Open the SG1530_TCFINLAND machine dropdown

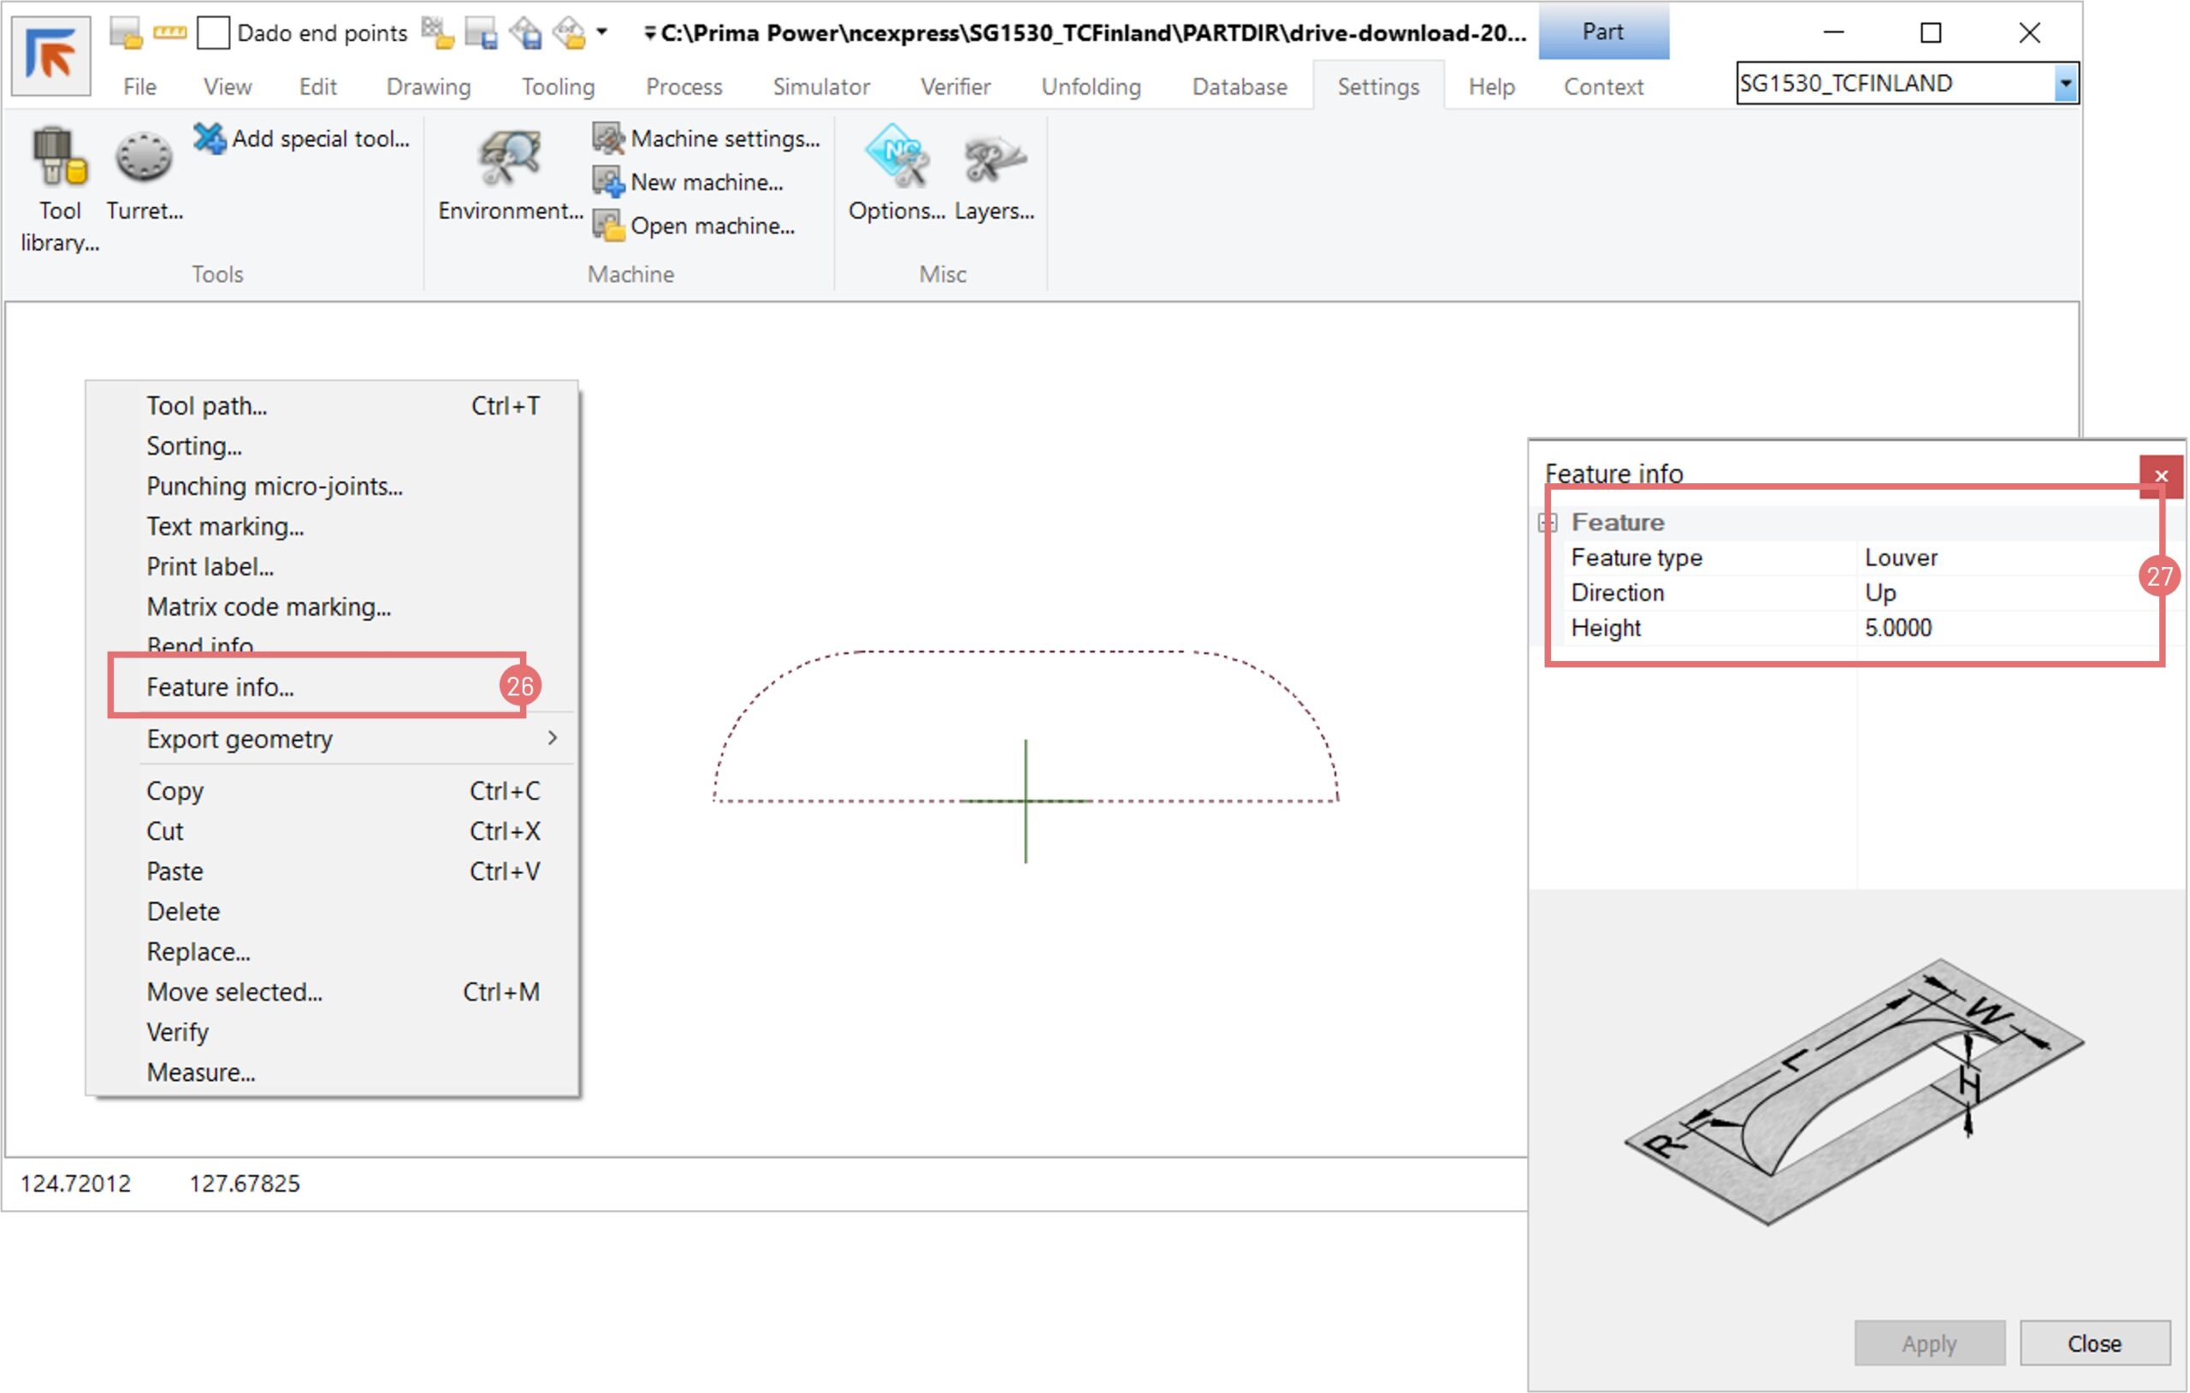[2065, 84]
